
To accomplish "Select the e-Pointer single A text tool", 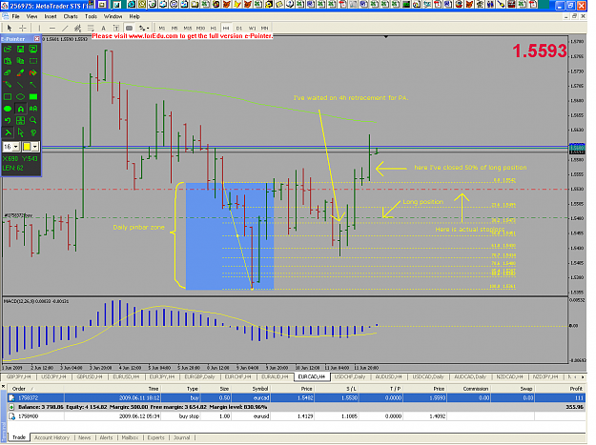I will pos(21,109).
